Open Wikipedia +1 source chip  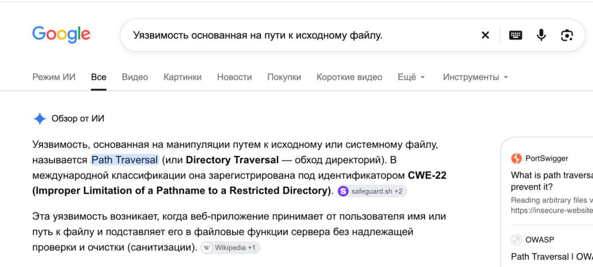point(230,248)
